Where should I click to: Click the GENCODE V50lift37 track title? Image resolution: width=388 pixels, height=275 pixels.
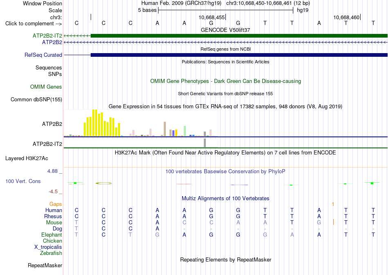click(x=225, y=30)
